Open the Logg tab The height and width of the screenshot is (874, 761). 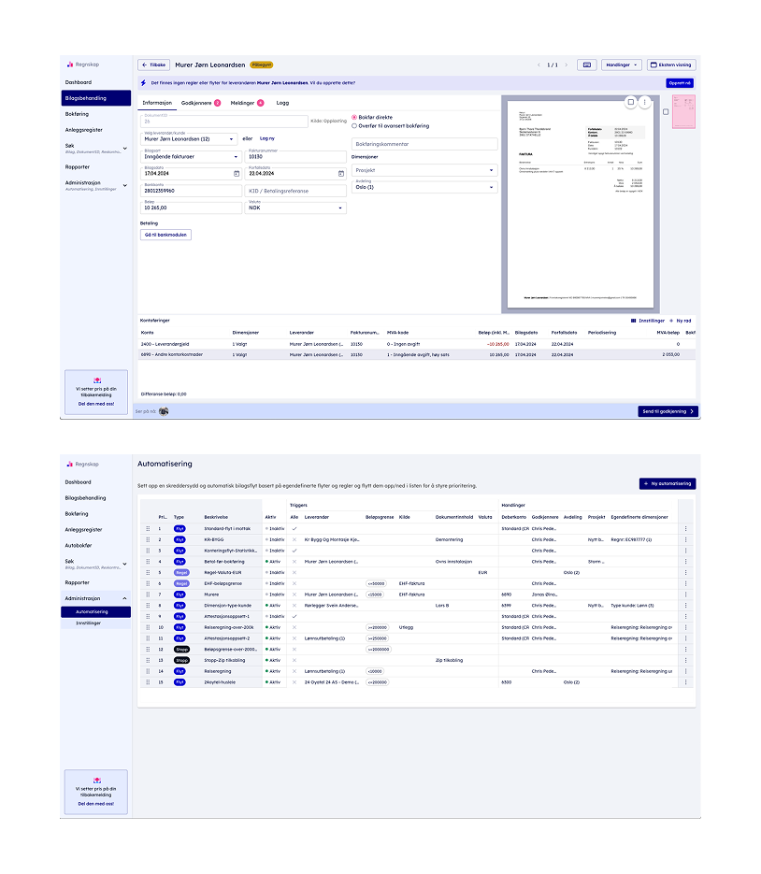[x=282, y=103]
